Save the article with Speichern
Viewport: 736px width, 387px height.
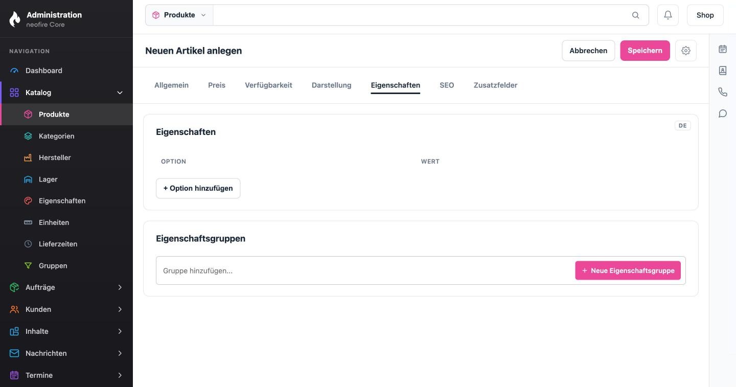(x=645, y=51)
